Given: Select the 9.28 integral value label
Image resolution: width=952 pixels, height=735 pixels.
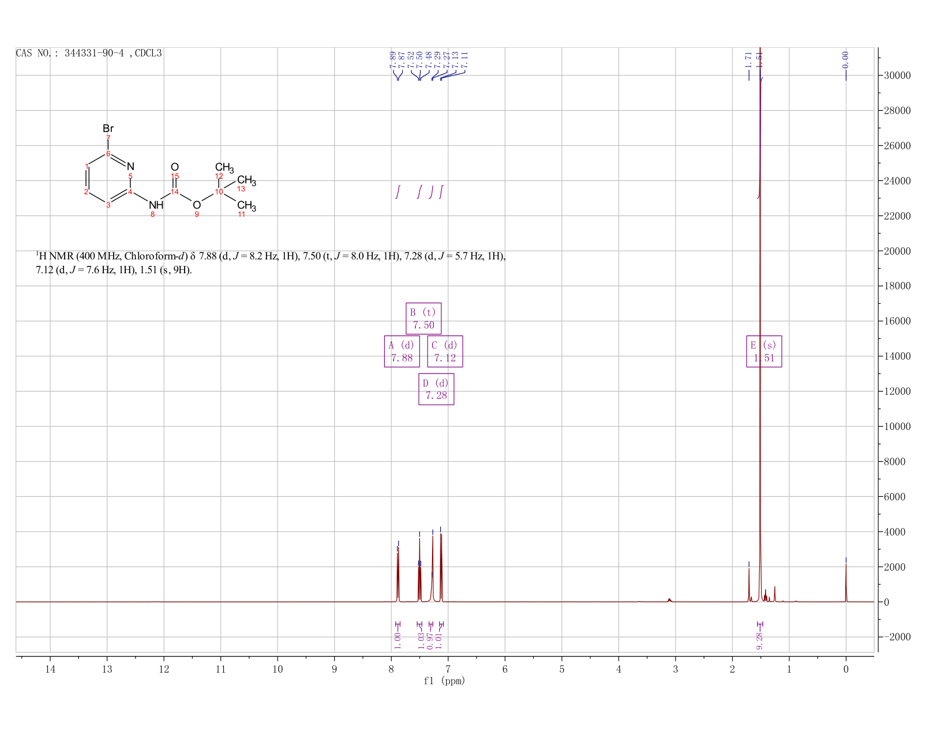Looking at the screenshot, I should click(x=759, y=640).
